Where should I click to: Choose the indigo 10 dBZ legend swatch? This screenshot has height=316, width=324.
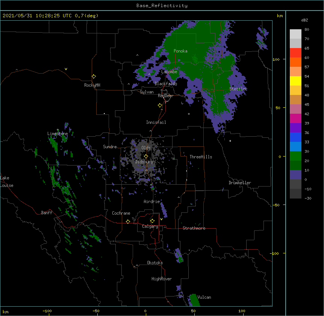click(x=295, y=175)
